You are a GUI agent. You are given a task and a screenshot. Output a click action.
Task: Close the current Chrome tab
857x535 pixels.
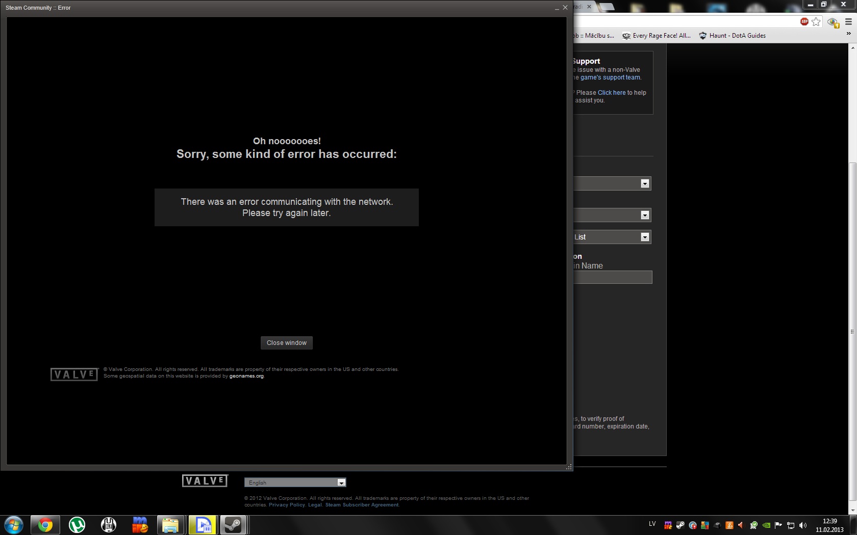[589, 7]
